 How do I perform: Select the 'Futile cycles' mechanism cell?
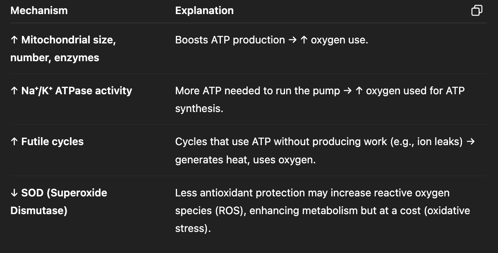click(x=47, y=142)
